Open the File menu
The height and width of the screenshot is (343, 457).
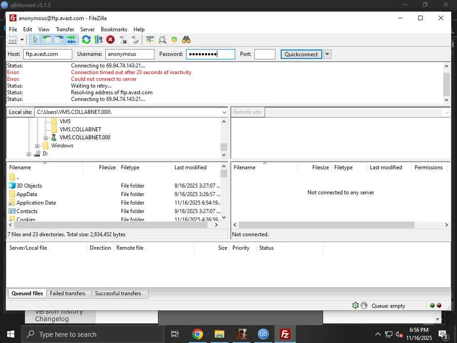click(x=13, y=29)
